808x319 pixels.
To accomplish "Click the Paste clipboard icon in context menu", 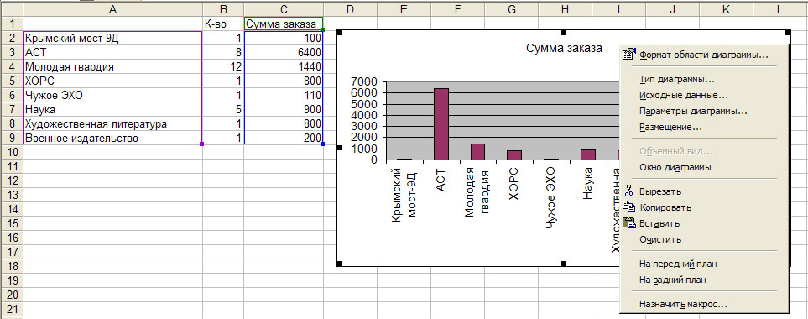I will pyautogui.click(x=628, y=223).
